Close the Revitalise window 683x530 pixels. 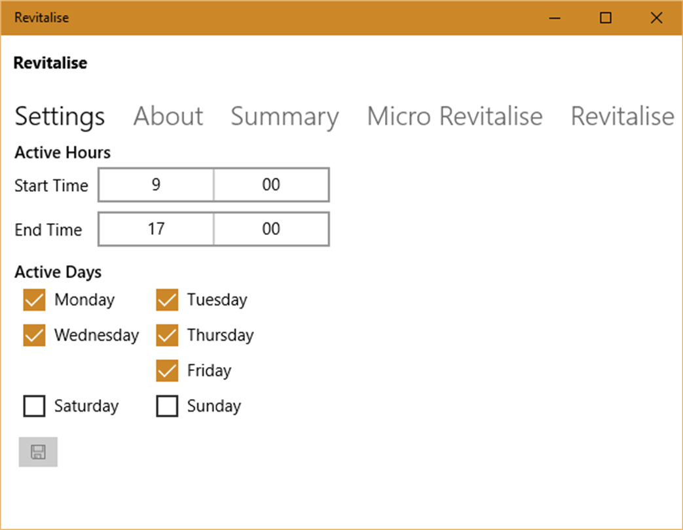click(x=656, y=18)
